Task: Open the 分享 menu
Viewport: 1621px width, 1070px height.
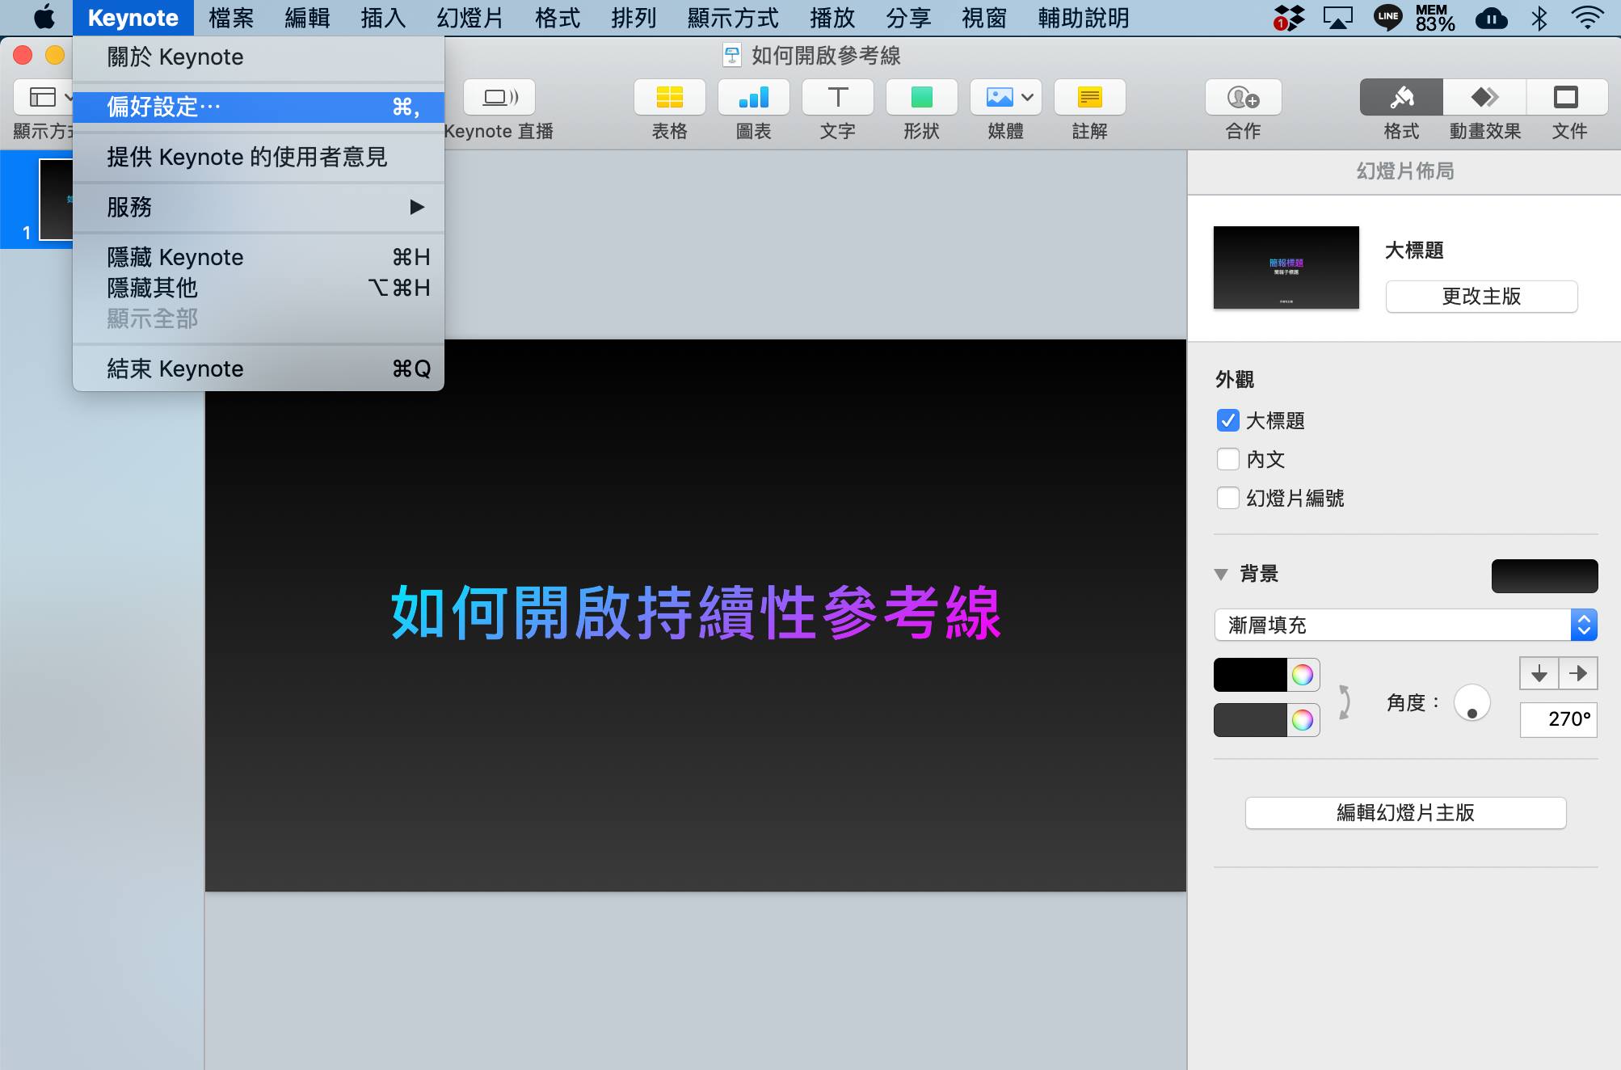Action: click(908, 18)
